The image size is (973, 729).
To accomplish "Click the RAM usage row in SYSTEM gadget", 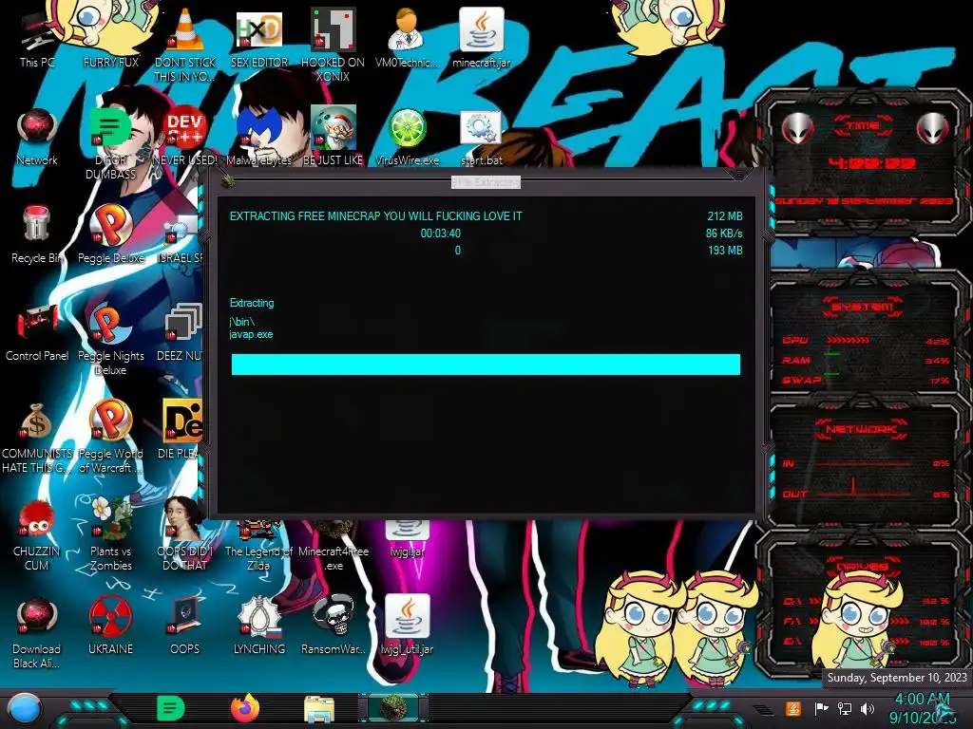I will click(x=865, y=360).
